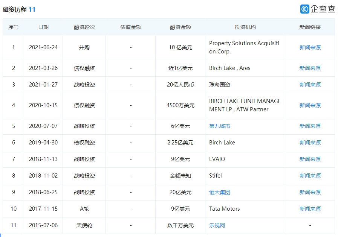Image resolution: width=338 pixels, height=237 pixels.
Task: Open 新闻来源 link for 2020-10-15 row
Action: click(310, 105)
